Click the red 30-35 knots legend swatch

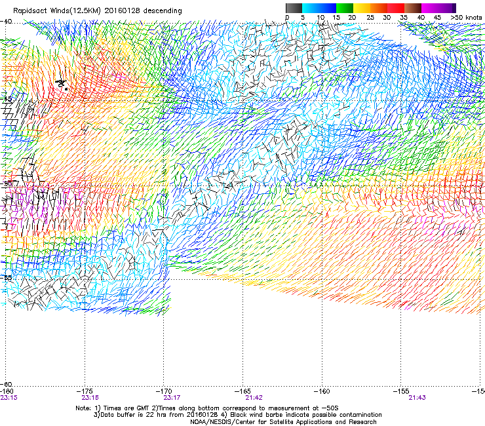396,8
